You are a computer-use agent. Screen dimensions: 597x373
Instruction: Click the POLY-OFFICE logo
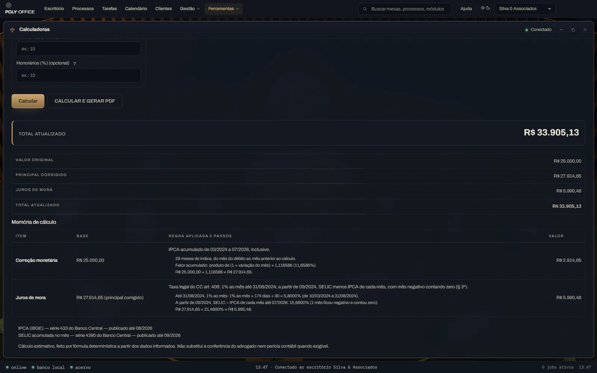(20, 9)
